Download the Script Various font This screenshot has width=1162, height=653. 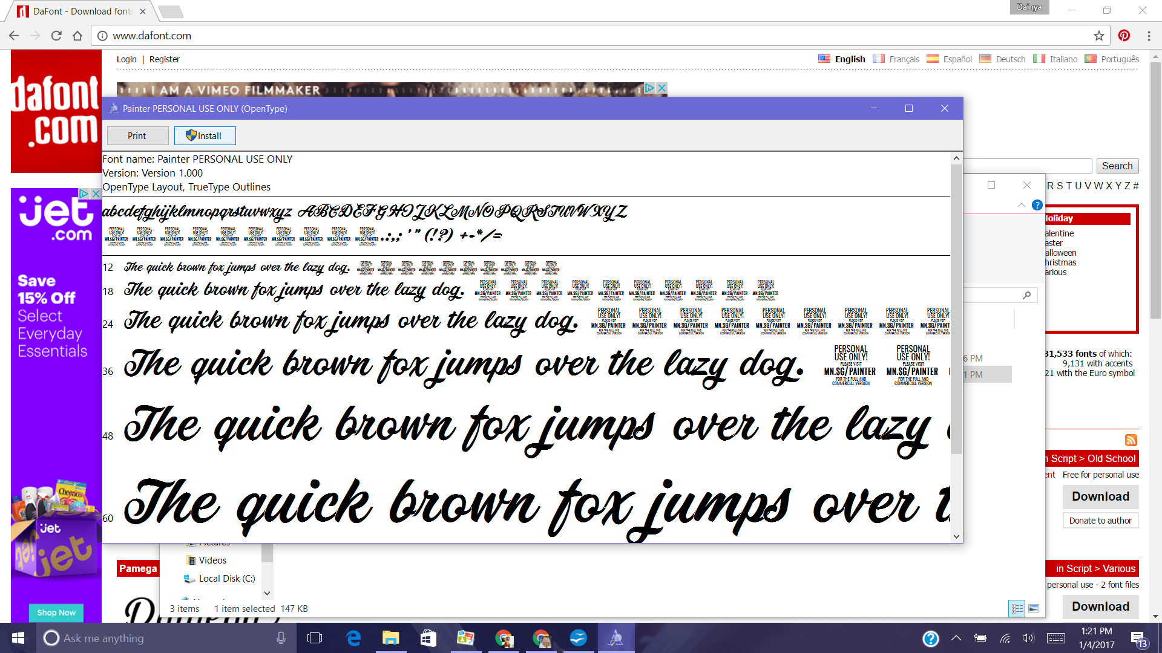coord(1100,606)
